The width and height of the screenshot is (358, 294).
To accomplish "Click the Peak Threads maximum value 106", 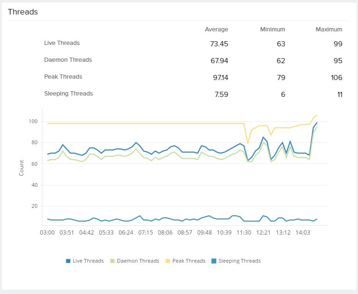I will (x=336, y=78).
